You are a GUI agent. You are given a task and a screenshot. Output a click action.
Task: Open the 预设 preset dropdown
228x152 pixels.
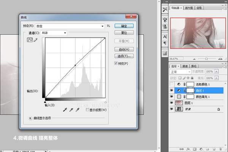tap(70, 26)
